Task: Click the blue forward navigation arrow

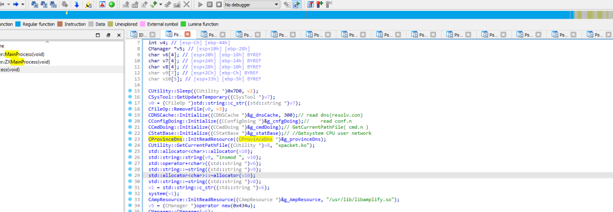Action: (x=16, y=5)
